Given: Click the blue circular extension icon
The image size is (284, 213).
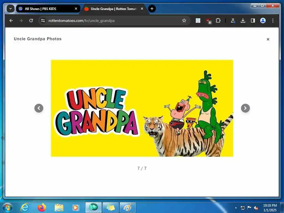Looking at the screenshot, I should [x=198, y=21].
